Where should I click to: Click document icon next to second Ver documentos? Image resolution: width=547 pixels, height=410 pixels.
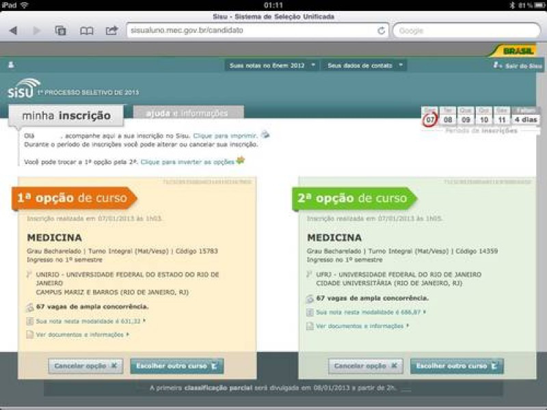point(310,326)
